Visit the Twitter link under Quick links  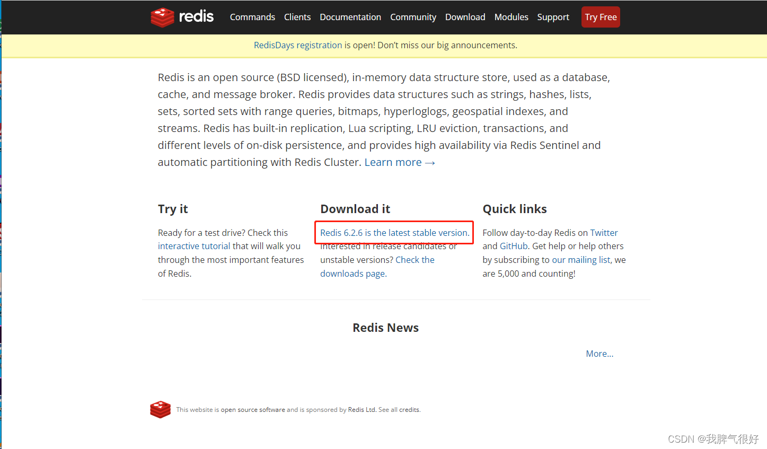[604, 233]
